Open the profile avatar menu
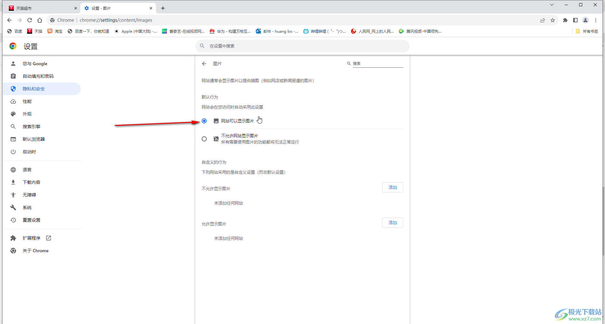 pyautogui.click(x=585, y=20)
